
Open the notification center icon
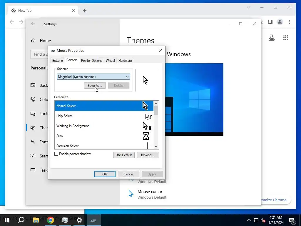tap(292, 220)
